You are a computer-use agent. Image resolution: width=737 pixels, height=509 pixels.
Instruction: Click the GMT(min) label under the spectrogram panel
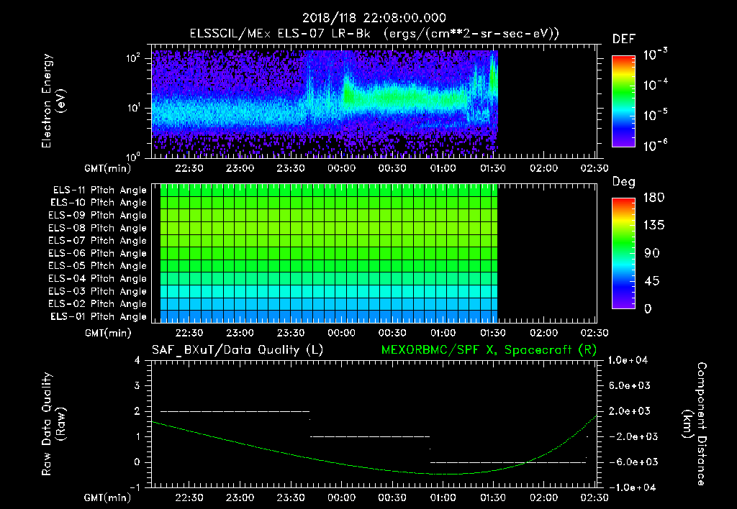pyautogui.click(x=108, y=168)
